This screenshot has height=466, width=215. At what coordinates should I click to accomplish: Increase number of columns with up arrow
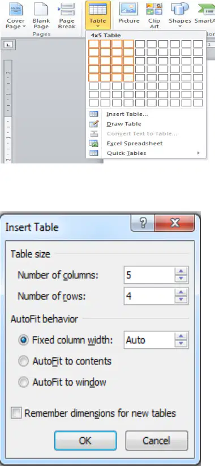point(181,271)
